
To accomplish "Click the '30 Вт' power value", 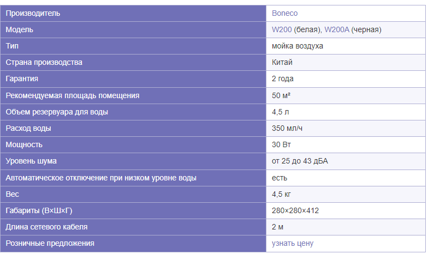I will (x=281, y=145).
